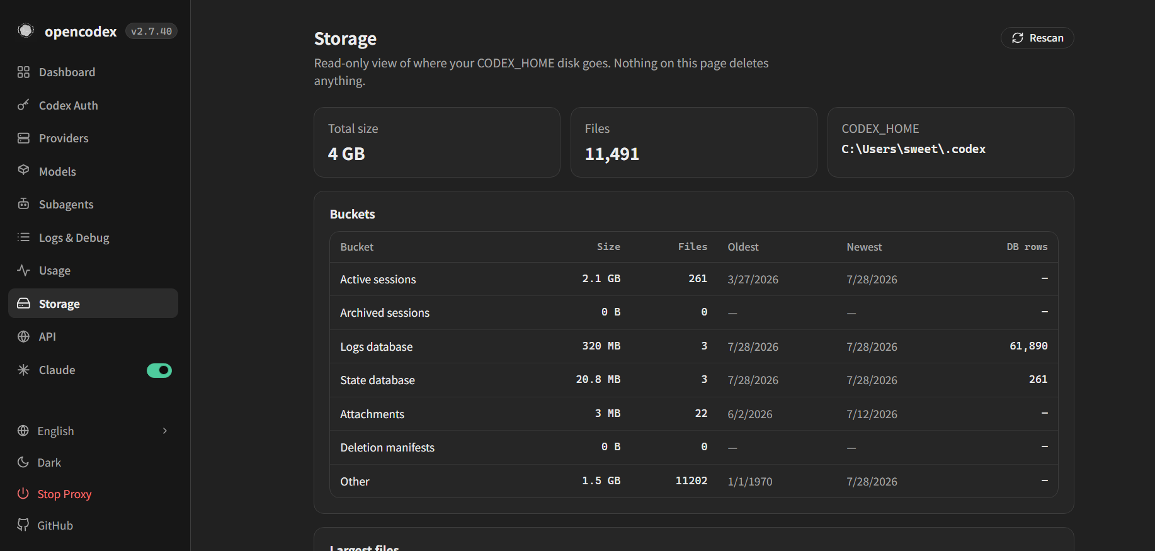This screenshot has height=551, width=1155.
Task: Select the Deletion manifests row
Action: [693, 447]
